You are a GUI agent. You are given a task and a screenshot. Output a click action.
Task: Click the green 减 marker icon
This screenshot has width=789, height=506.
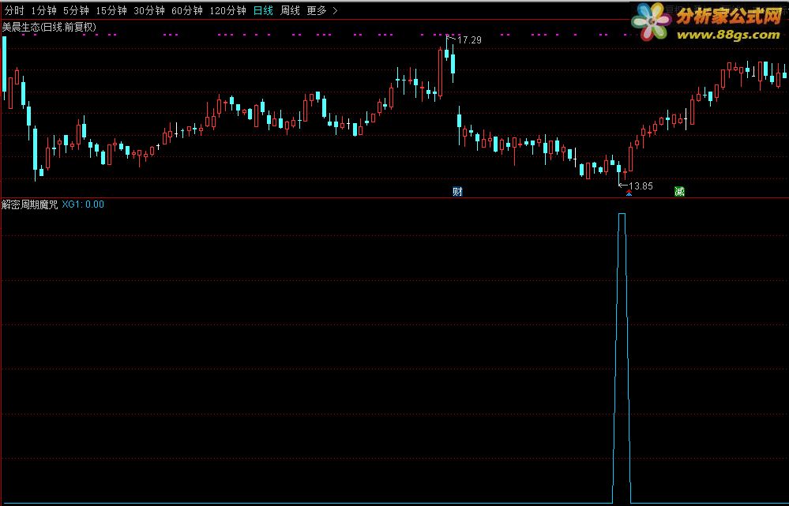[x=679, y=191]
